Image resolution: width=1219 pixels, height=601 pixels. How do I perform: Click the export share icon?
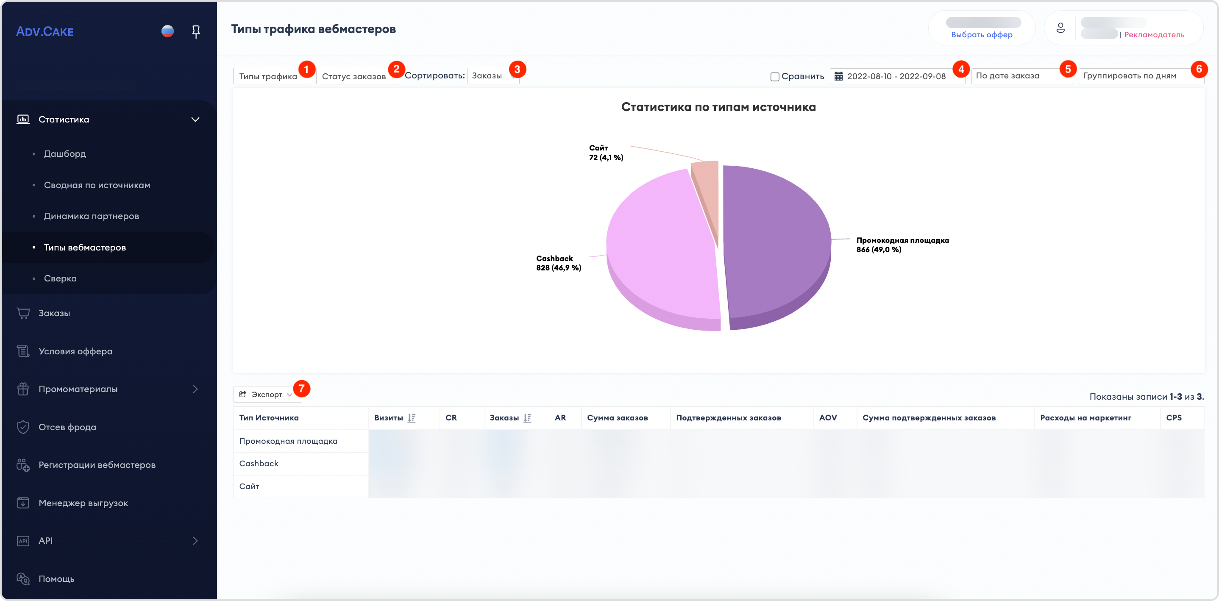pyautogui.click(x=243, y=394)
